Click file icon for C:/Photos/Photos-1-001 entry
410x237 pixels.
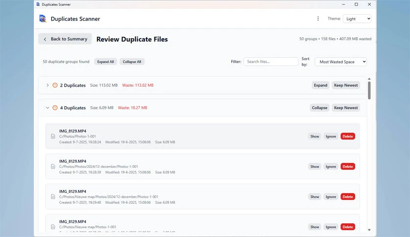pos(53,136)
